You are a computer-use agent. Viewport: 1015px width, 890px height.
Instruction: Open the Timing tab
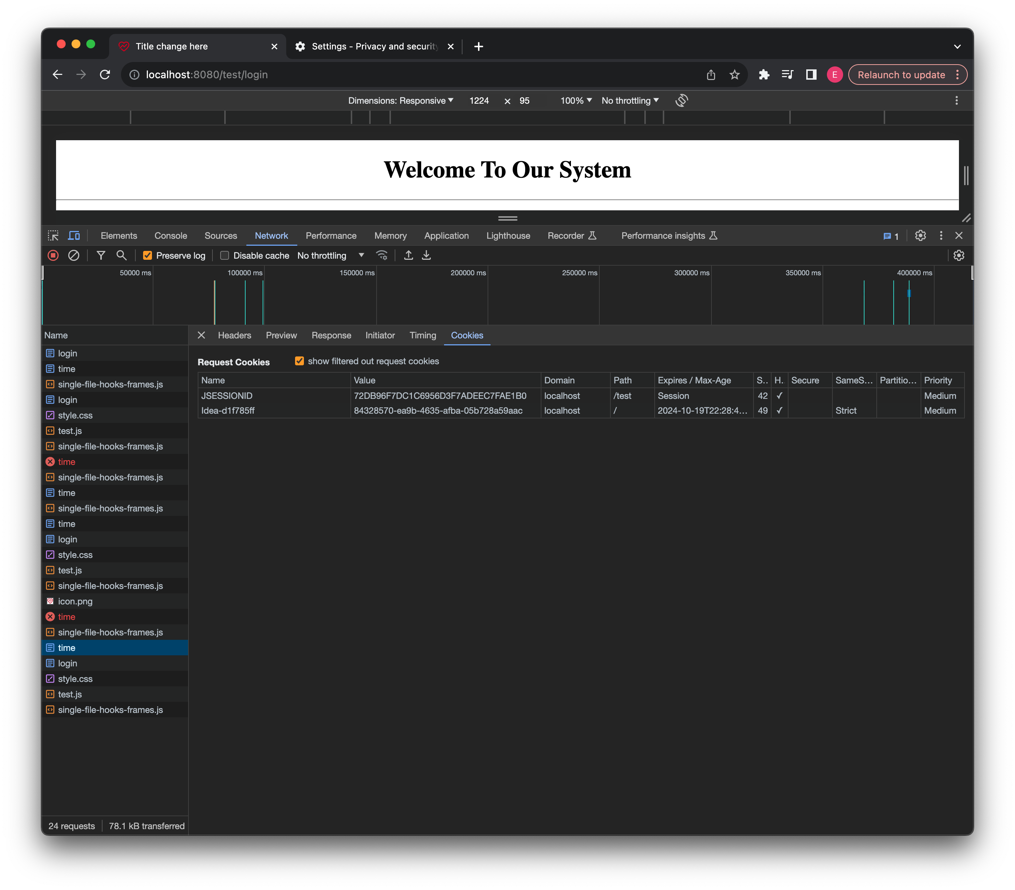422,335
